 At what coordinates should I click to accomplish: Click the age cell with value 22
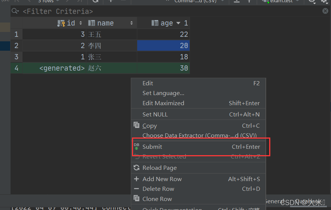[163, 34]
